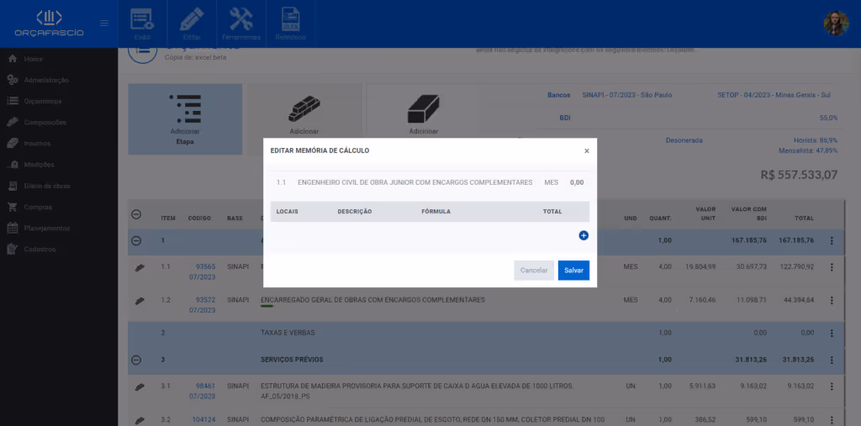This screenshot has height=426, width=861.
Task: Click the Planejamentos calendar icon
Action: coord(13,228)
